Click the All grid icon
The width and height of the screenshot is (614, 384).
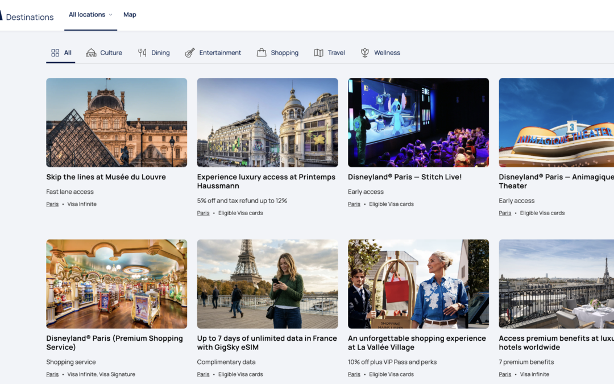[x=55, y=52]
